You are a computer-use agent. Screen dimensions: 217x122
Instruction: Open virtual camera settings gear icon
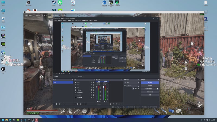(158, 89)
